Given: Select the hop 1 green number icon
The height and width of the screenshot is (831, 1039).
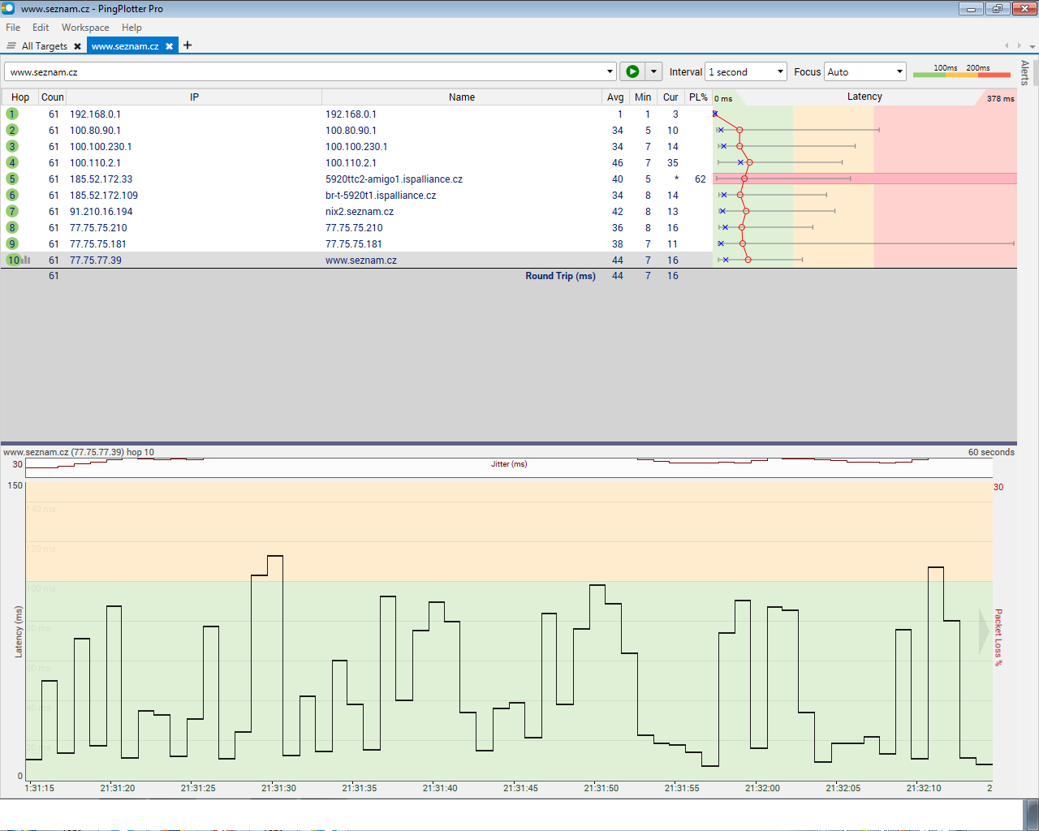Looking at the screenshot, I should click(x=12, y=114).
